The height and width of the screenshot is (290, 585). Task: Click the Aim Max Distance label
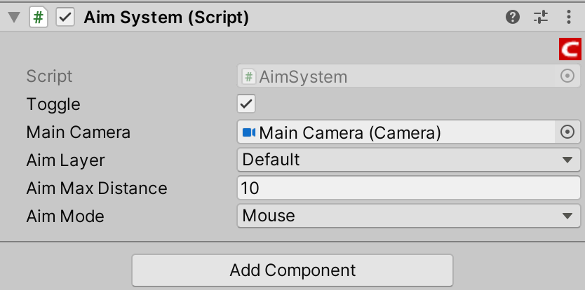pyautogui.click(x=97, y=188)
